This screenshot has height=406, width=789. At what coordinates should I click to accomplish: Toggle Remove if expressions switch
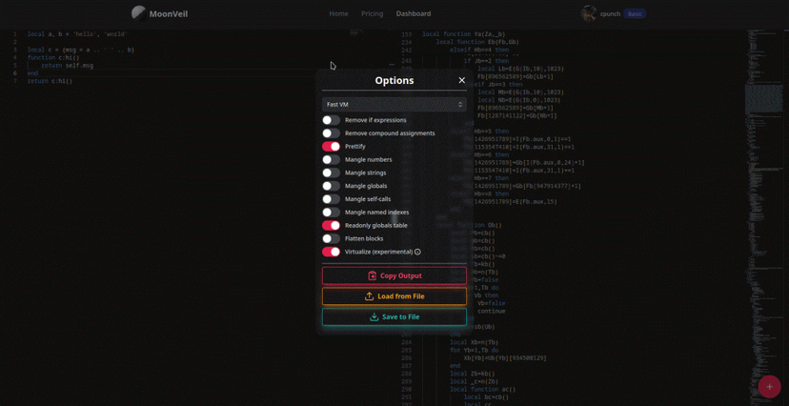tap(331, 120)
